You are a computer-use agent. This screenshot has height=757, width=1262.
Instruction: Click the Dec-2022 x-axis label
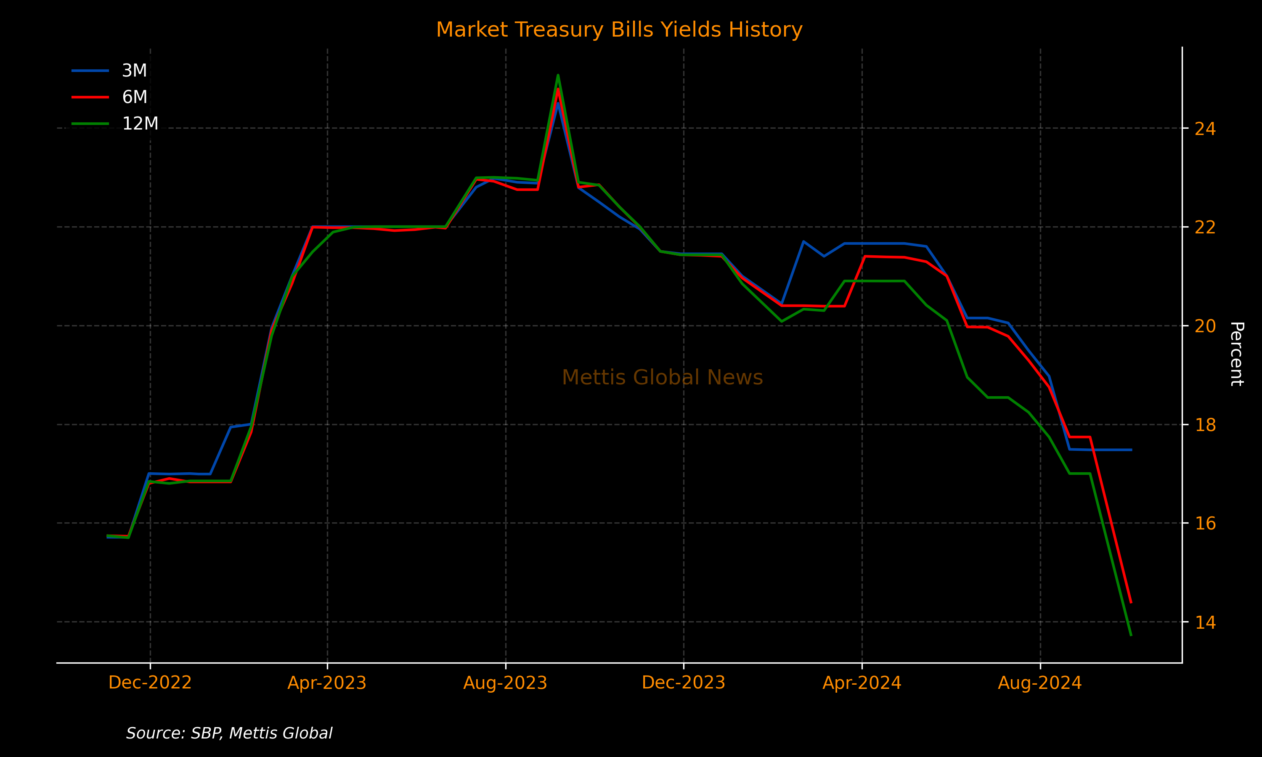(150, 683)
